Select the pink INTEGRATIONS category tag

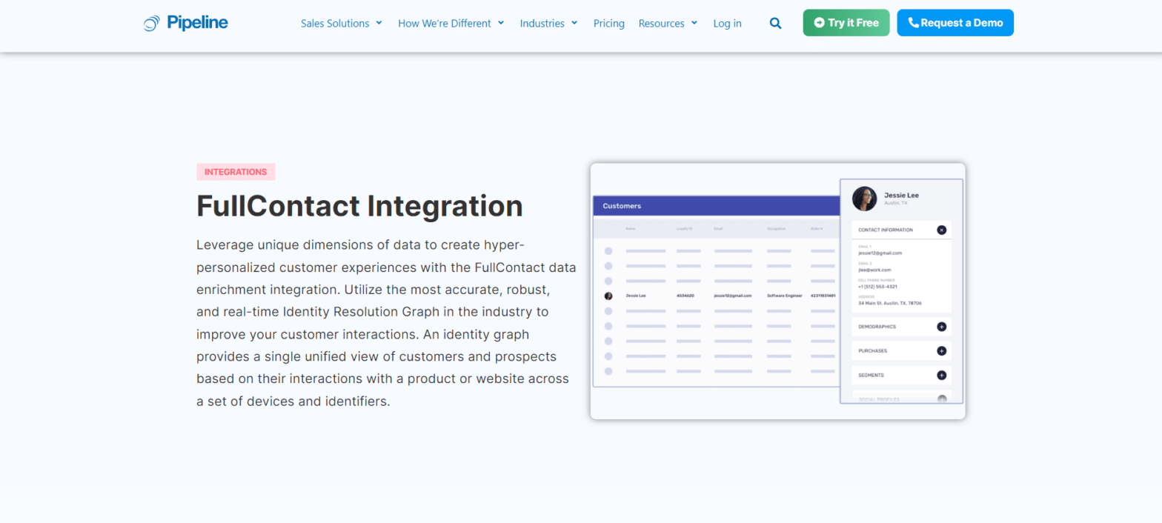click(236, 172)
